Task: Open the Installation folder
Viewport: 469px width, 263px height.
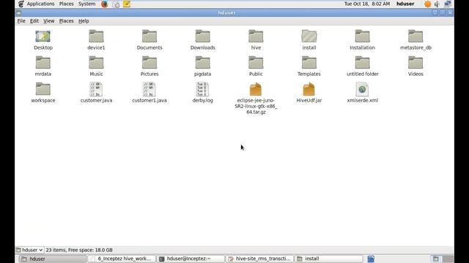Action: (362, 37)
